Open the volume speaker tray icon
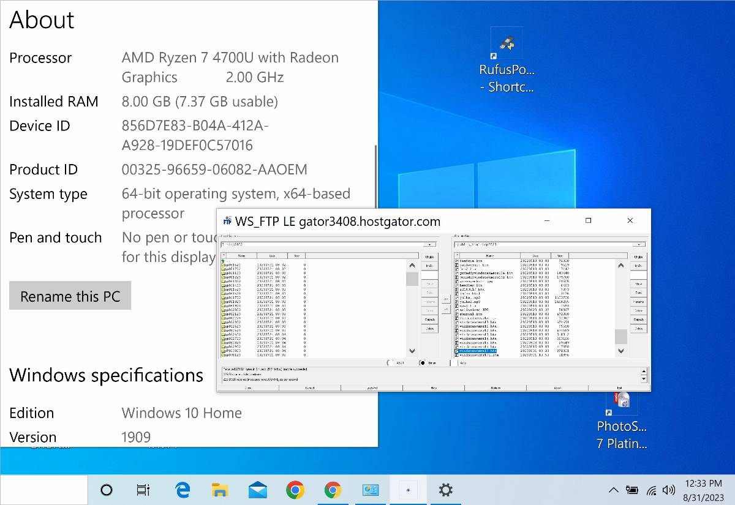Viewport: 735px width, 505px height. [669, 490]
